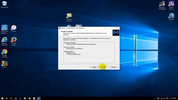Open Cortana search circle on taskbar

[x=7, y=98]
